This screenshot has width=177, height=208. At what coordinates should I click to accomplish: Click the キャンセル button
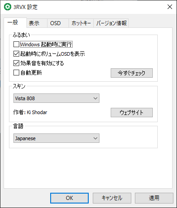pyautogui.click(x=112, y=198)
